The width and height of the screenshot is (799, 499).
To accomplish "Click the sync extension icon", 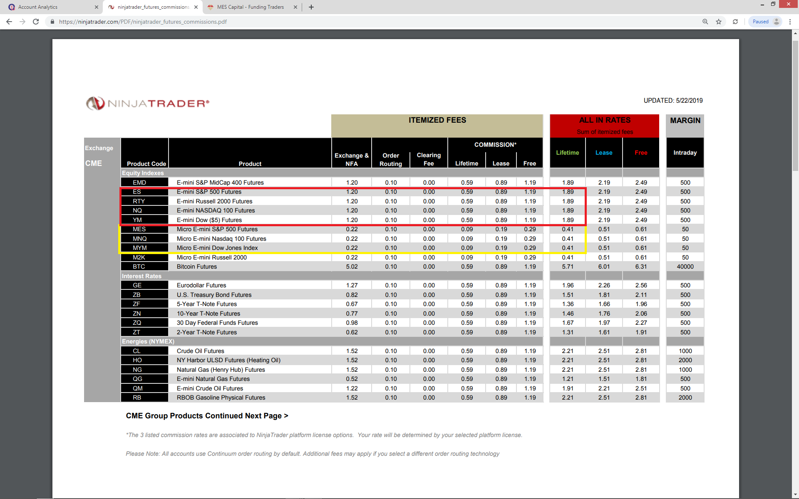I will click(x=735, y=22).
